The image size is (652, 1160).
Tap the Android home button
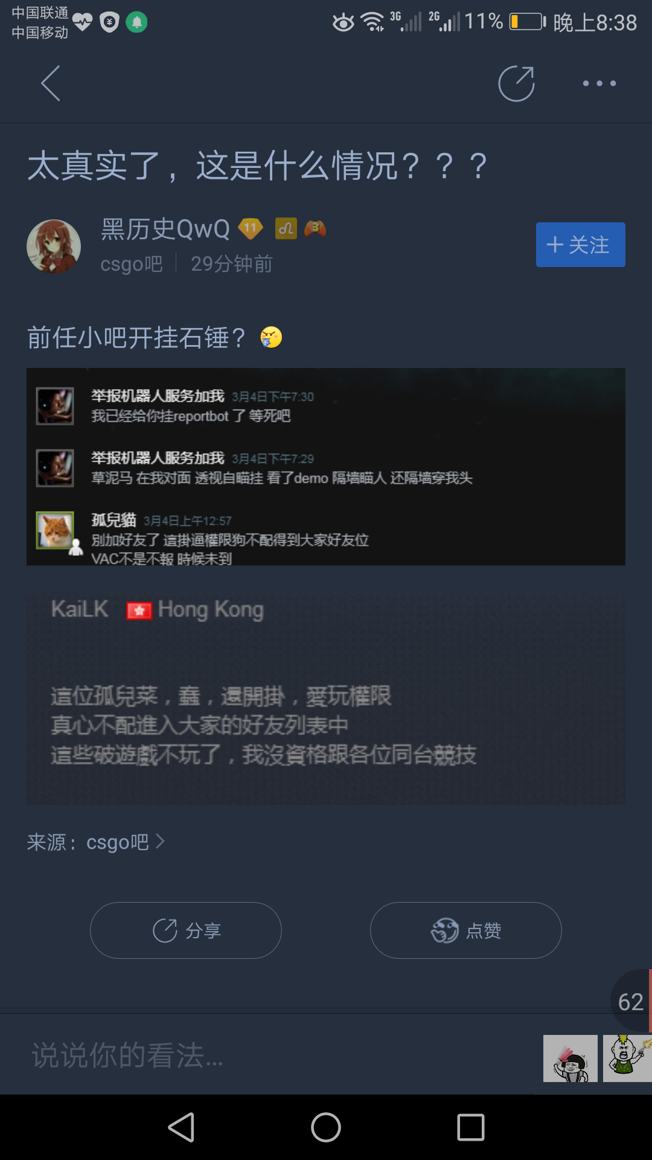[x=326, y=1127]
